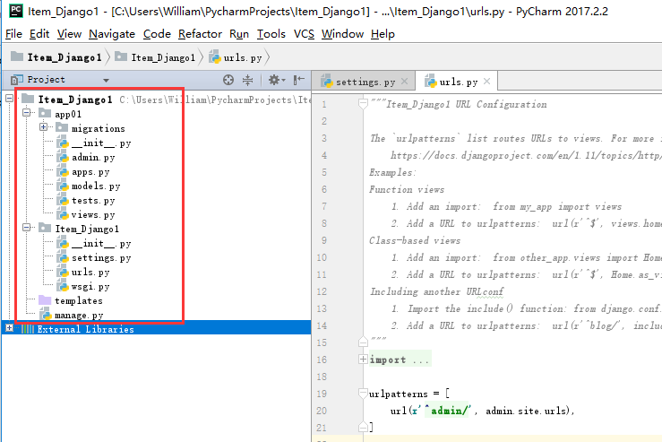Viewport: 662px width, 442px height.
Task: Click the app01 folder icon
Action: point(44,113)
